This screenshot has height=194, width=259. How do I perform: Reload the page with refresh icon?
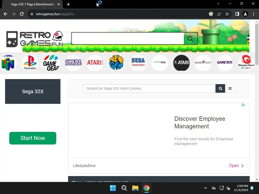pyautogui.click(x=22, y=14)
